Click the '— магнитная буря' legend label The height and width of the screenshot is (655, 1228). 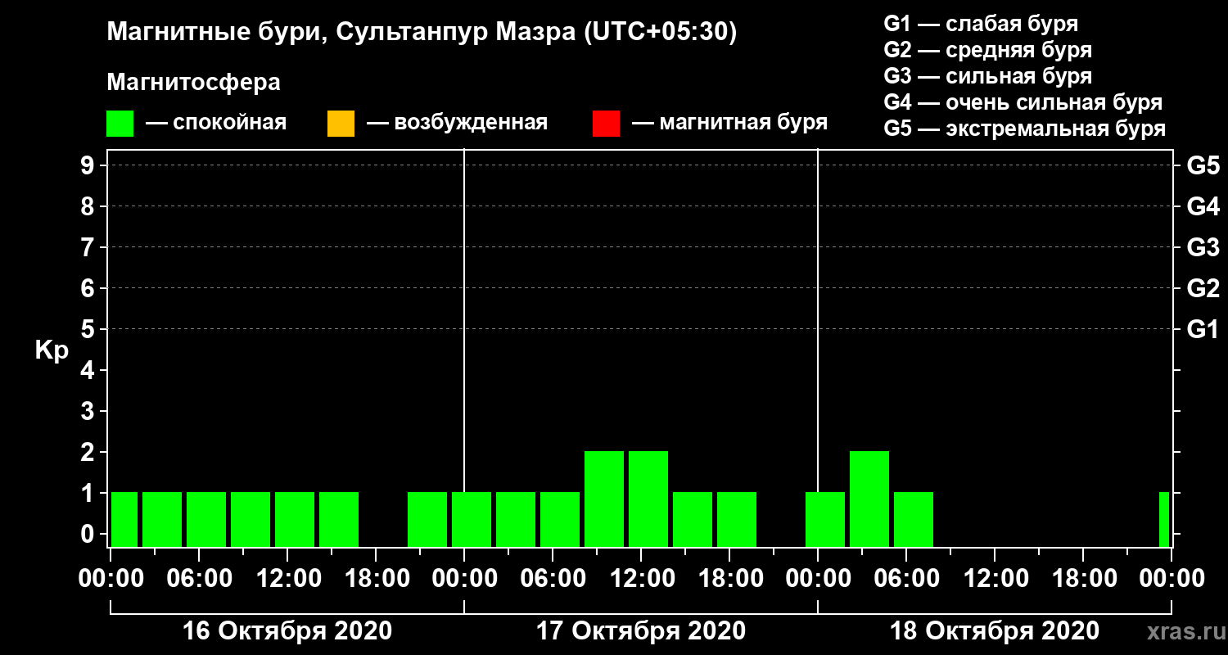(730, 123)
